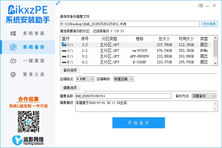222x148 pixels.
Task: Click the 总大小 column header
Action: pos(164,39)
